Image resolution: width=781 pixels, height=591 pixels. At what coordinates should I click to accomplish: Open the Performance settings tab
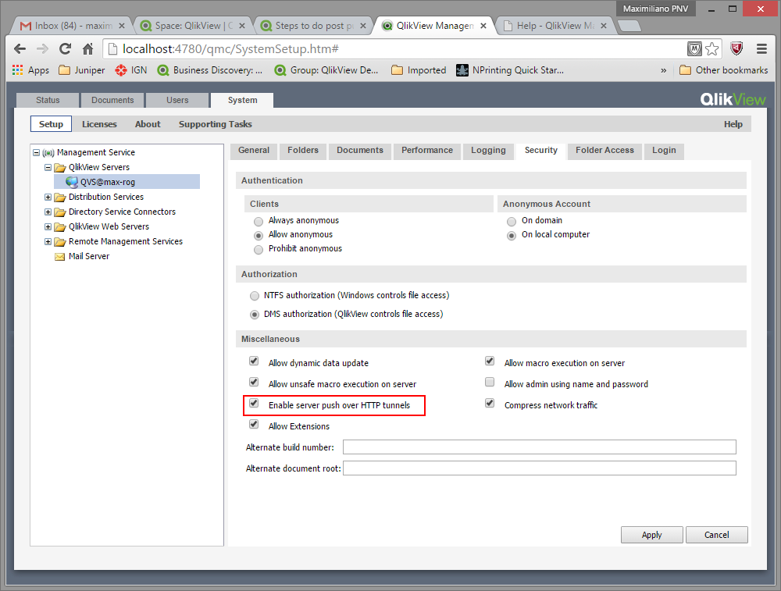tap(427, 151)
